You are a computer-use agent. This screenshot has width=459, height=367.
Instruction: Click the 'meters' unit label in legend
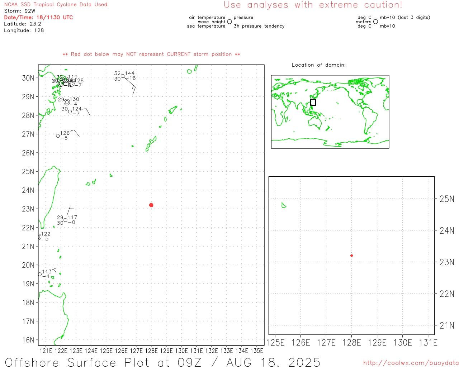pyautogui.click(x=364, y=22)
